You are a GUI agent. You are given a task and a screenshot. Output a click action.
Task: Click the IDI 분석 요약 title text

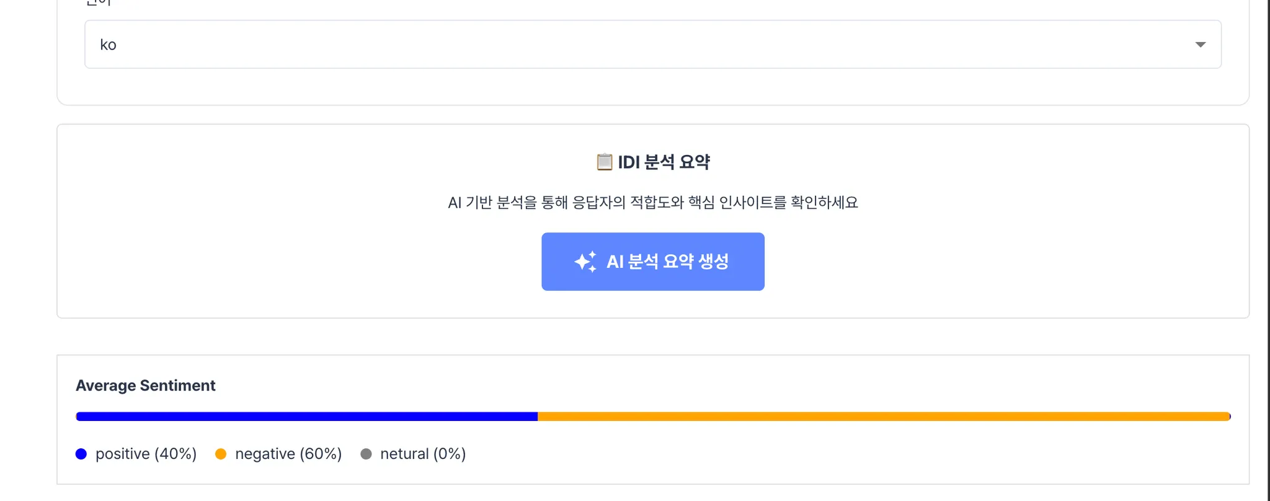664,162
